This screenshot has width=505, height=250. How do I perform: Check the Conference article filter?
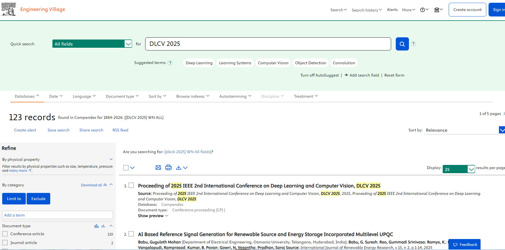coord(5,234)
